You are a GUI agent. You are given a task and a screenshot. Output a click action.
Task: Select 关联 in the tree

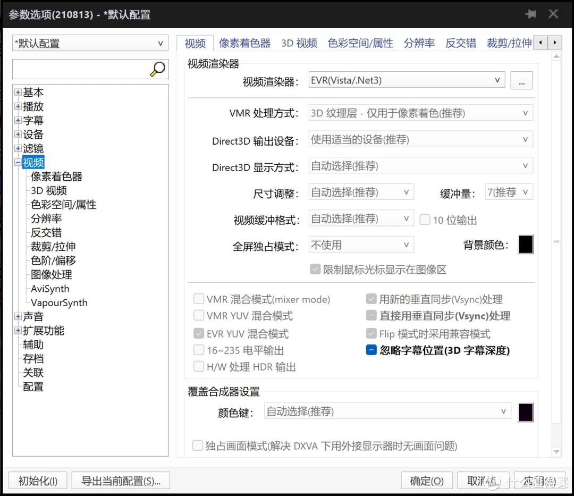tap(33, 373)
